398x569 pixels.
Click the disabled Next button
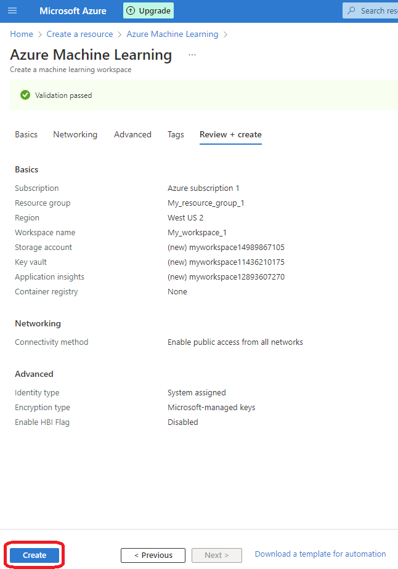[217, 555]
